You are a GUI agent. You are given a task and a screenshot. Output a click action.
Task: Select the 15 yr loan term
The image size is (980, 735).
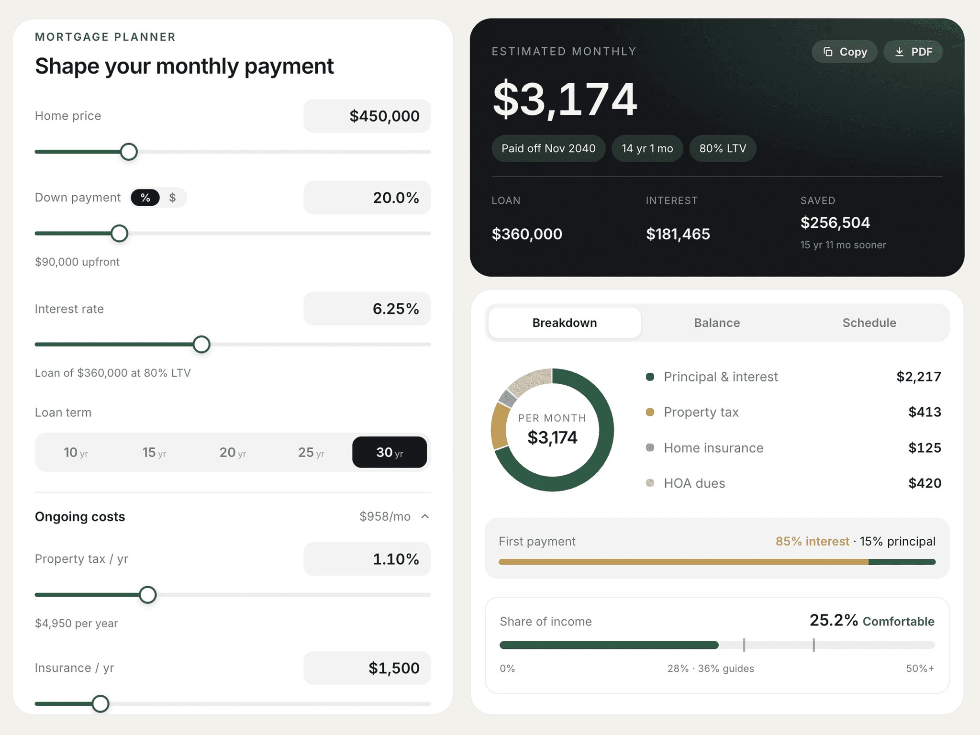154,452
